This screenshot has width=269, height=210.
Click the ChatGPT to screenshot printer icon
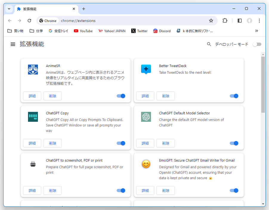[33, 164]
